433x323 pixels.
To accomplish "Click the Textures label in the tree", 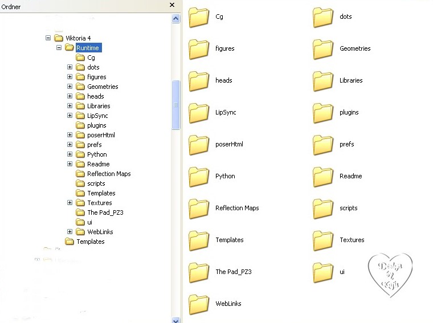I will coord(99,203).
